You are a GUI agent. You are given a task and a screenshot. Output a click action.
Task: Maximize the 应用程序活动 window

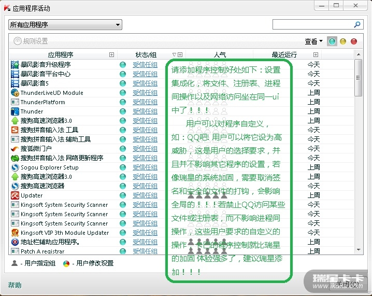pos(336,6)
